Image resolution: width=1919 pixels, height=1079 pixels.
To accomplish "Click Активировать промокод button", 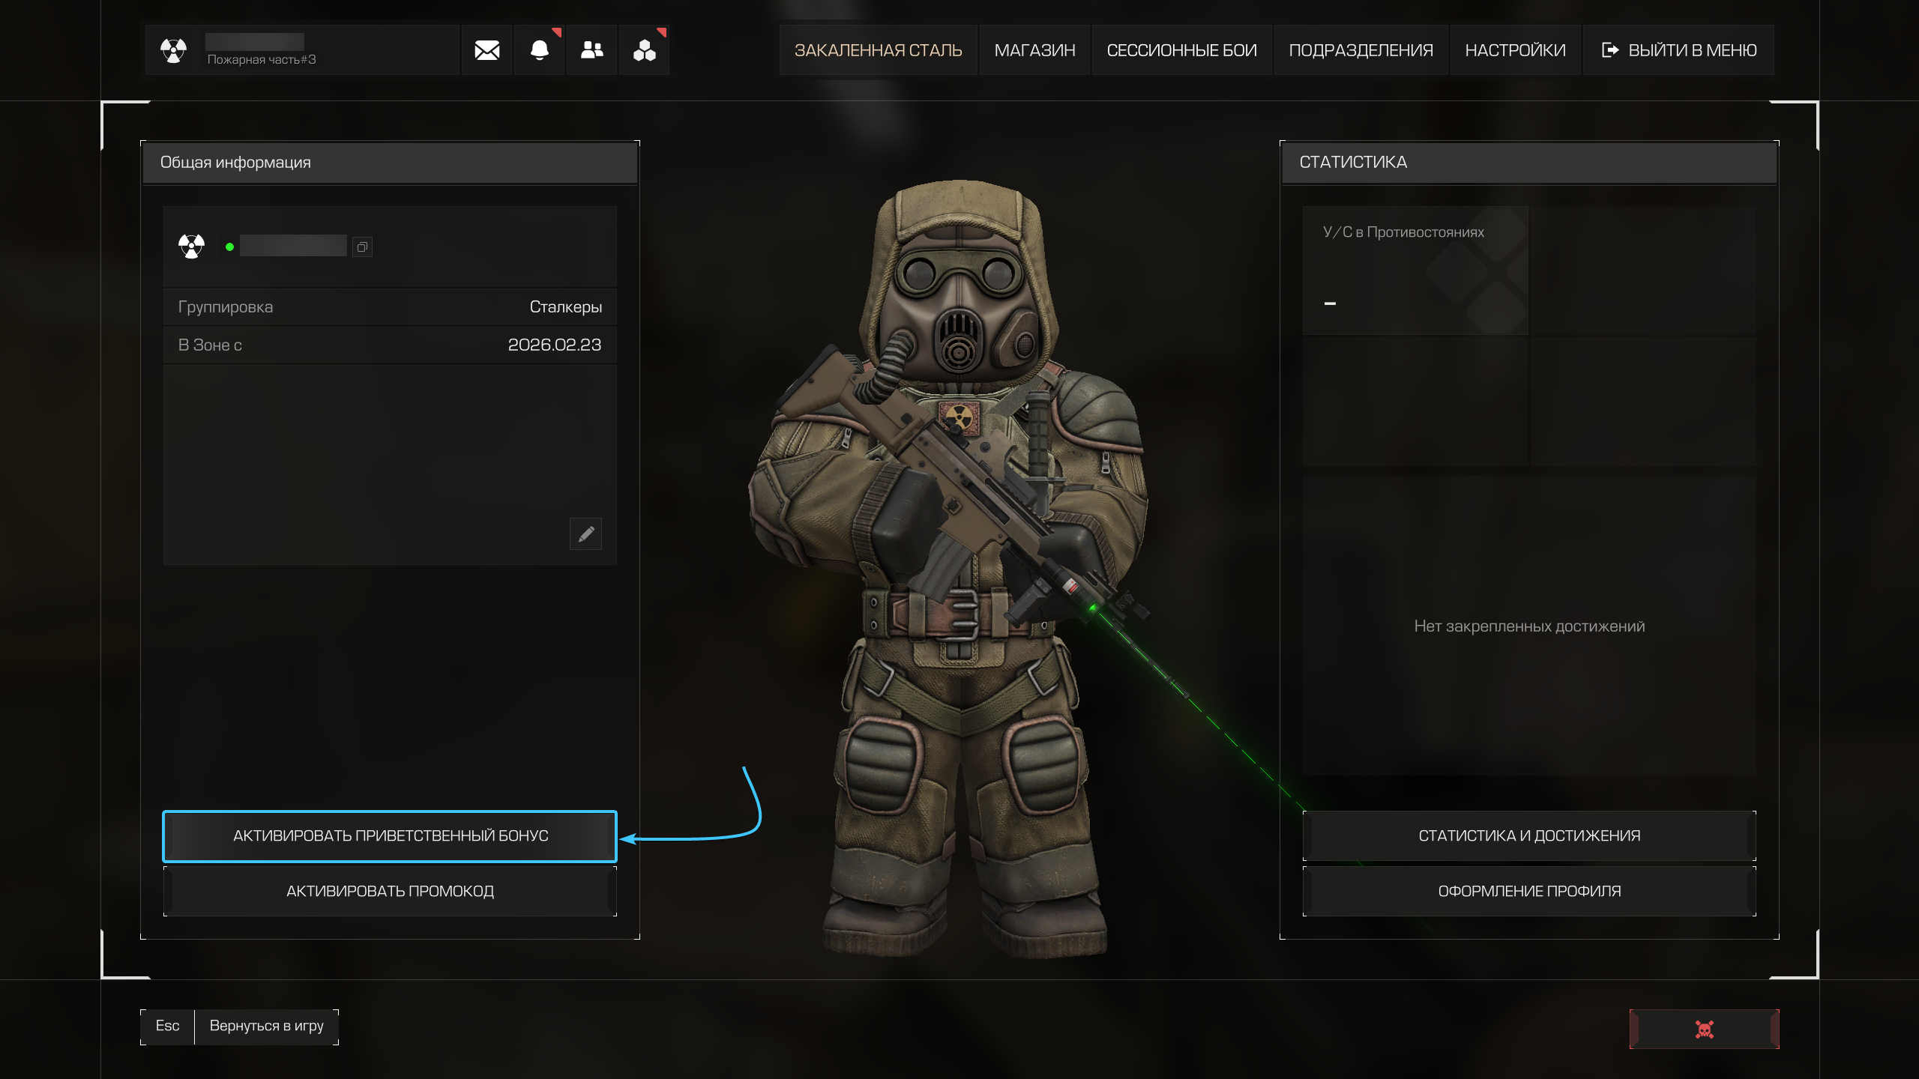I will coord(390,891).
